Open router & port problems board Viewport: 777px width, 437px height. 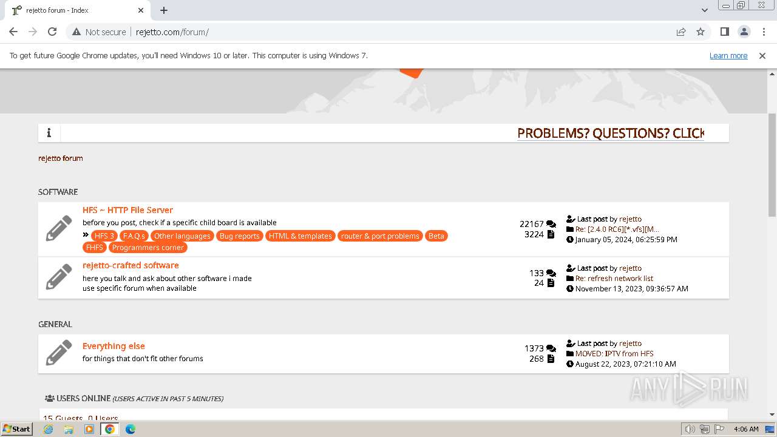pyautogui.click(x=380, y=235)
